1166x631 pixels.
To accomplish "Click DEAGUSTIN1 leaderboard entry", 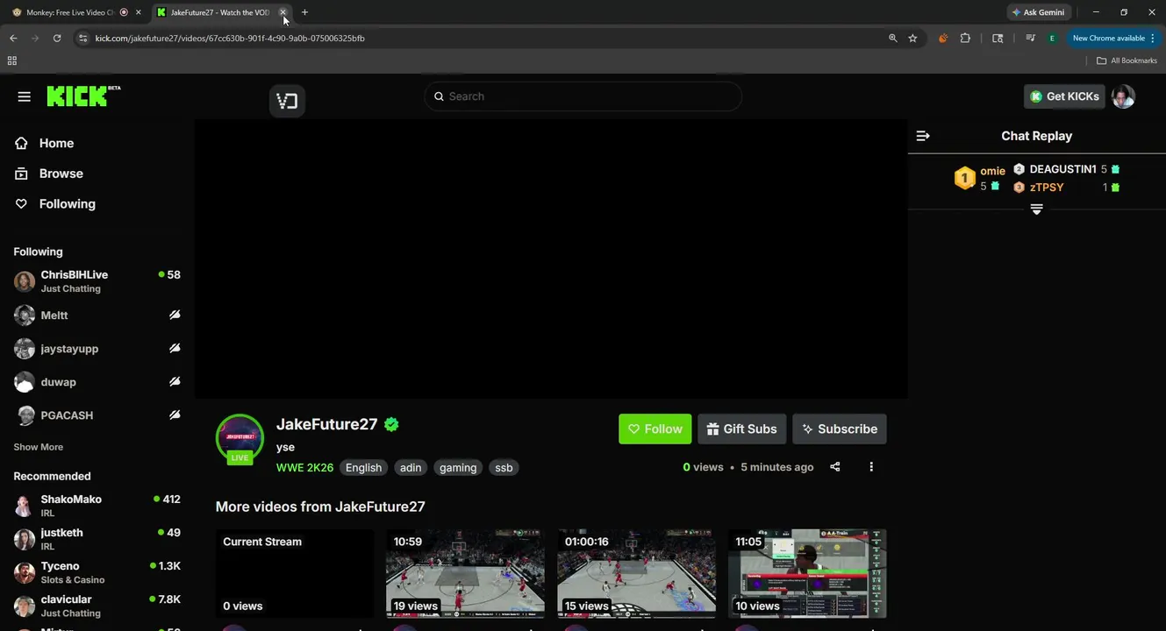I will [1067, 169].
